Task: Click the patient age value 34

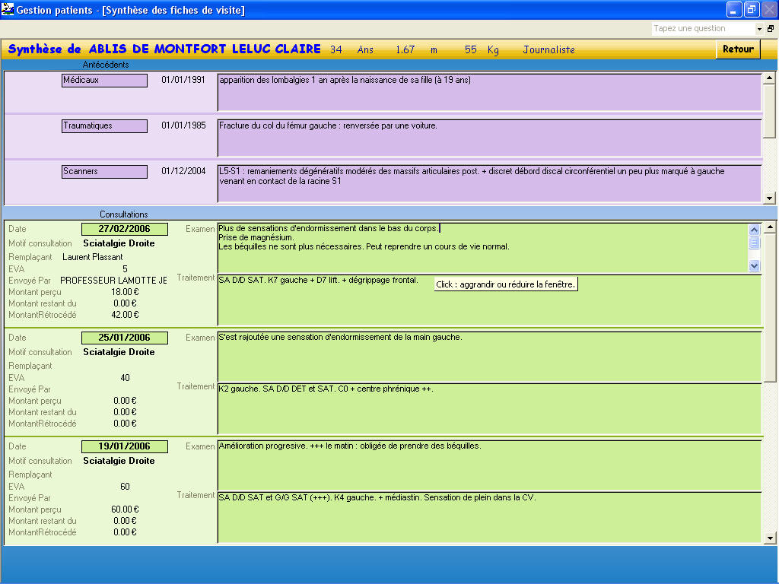Action: (335, 49)
